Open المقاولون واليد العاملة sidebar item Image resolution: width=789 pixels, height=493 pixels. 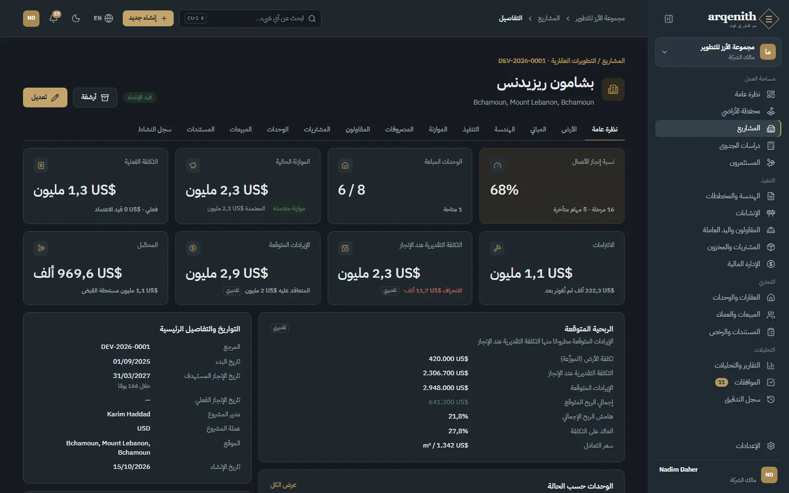[718, 230]
